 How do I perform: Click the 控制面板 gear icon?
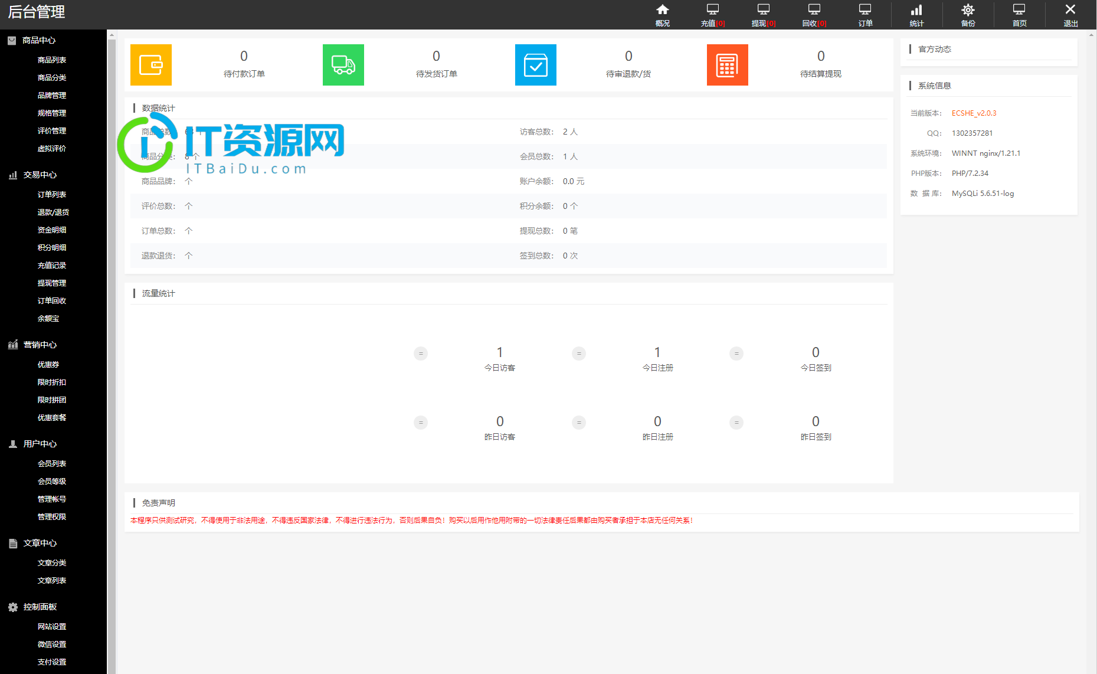[13, 607]
